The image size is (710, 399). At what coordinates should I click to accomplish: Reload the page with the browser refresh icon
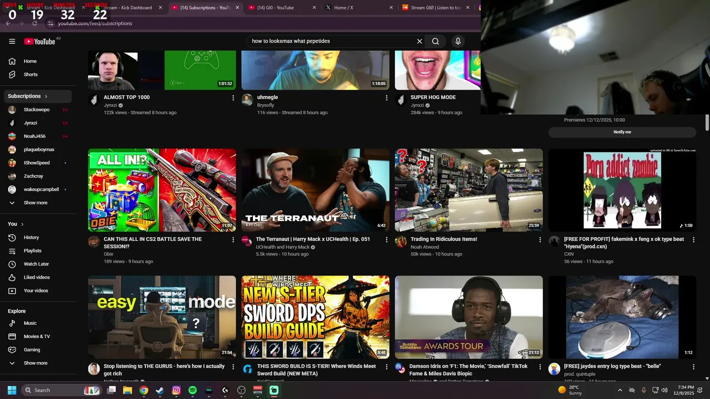point(34,23)
